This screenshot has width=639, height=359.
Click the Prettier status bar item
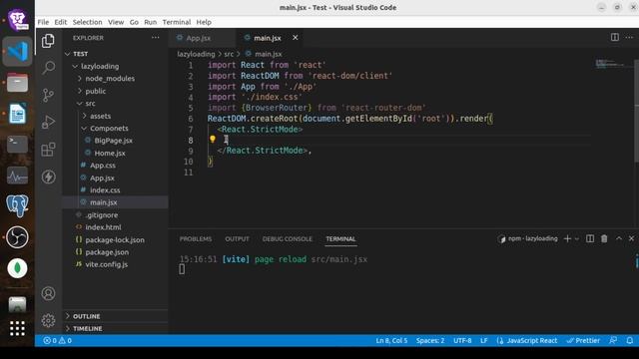point(583,341)
